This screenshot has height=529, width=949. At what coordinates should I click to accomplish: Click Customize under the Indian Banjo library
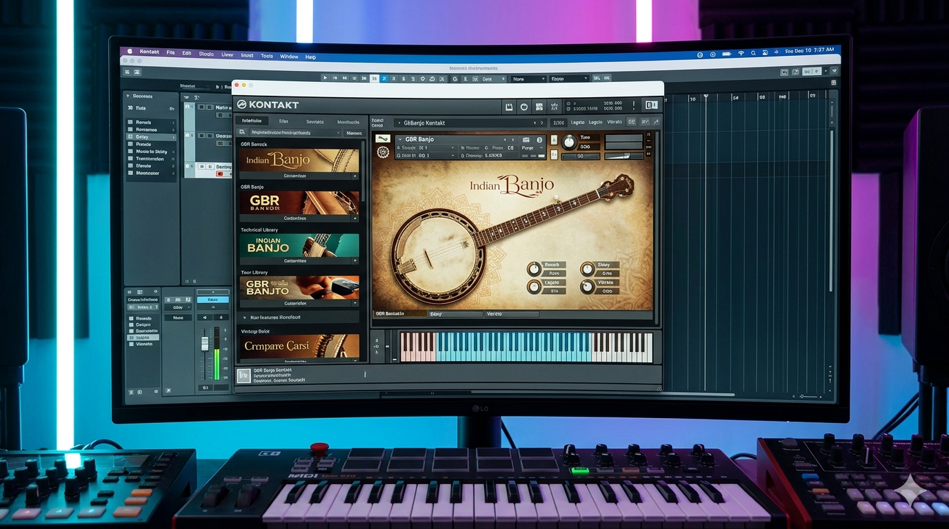295,176
